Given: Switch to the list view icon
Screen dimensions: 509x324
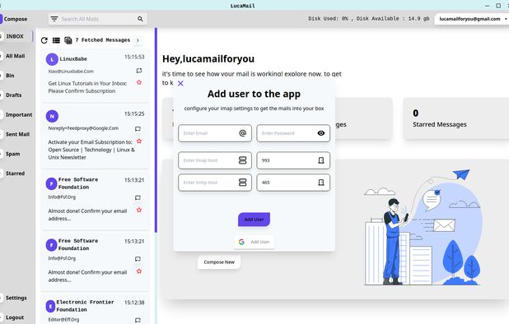Looking at the screenshot, I should point(56,40).
